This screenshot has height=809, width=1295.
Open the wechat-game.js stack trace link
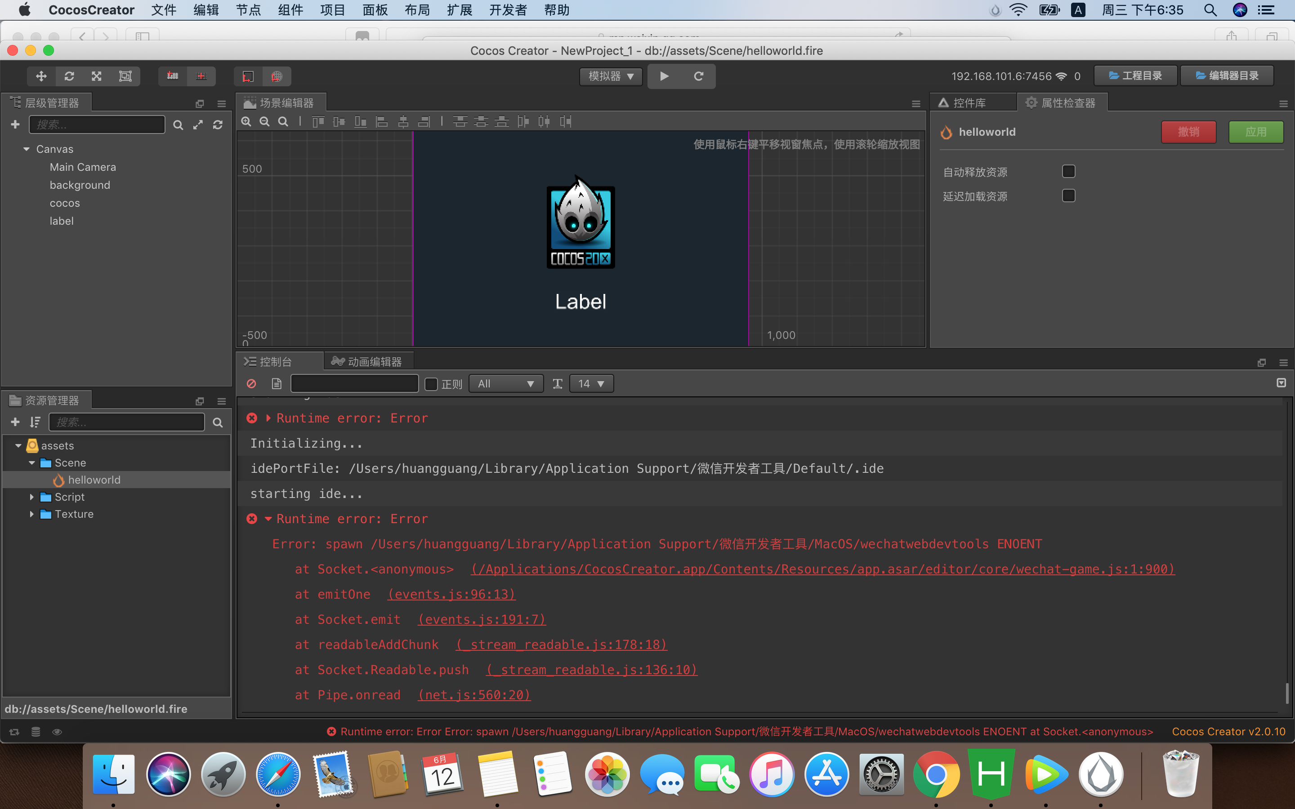click(822, 569)
